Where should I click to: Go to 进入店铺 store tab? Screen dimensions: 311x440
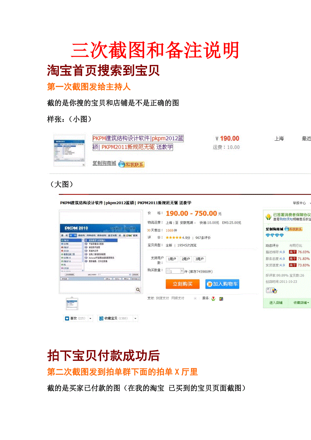click(x=276, y=302)
